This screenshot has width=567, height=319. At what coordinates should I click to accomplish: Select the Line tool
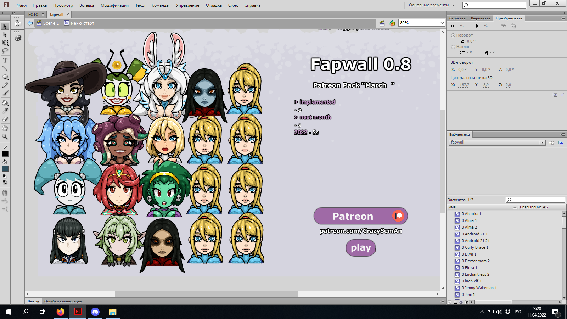pos(5,68)
